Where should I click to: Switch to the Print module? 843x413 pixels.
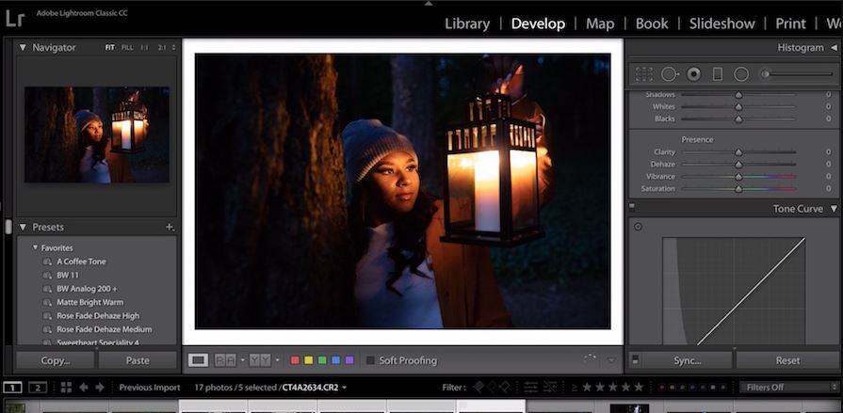[790, 24]
